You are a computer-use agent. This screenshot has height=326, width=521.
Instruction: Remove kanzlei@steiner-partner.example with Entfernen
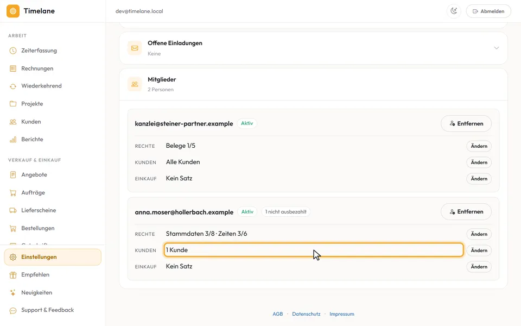466,123
